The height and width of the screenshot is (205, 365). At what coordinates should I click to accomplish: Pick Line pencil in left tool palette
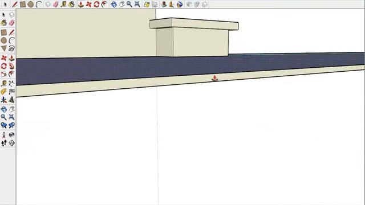(x=11, y=32)
